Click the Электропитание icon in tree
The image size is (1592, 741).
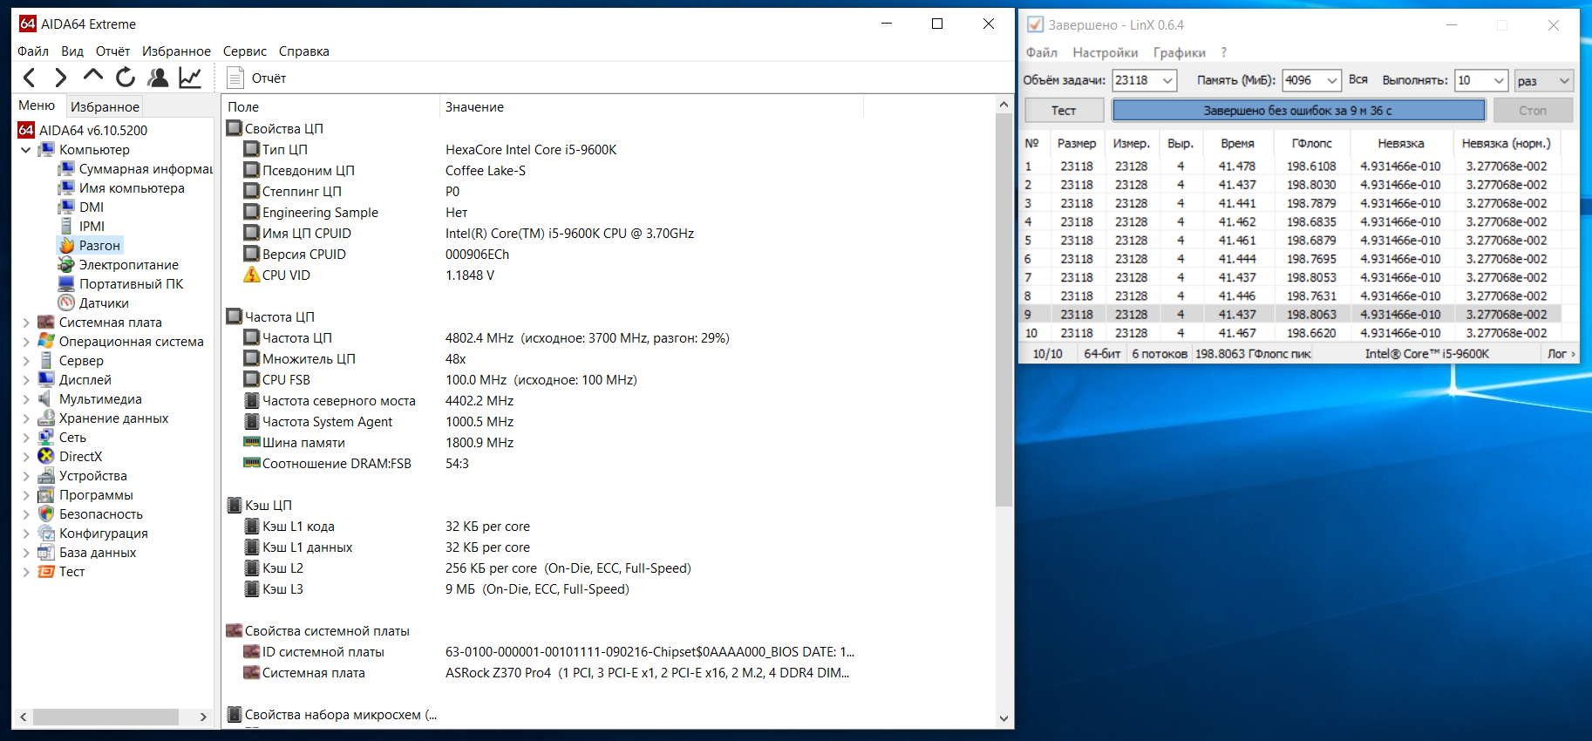coord(66,265)
